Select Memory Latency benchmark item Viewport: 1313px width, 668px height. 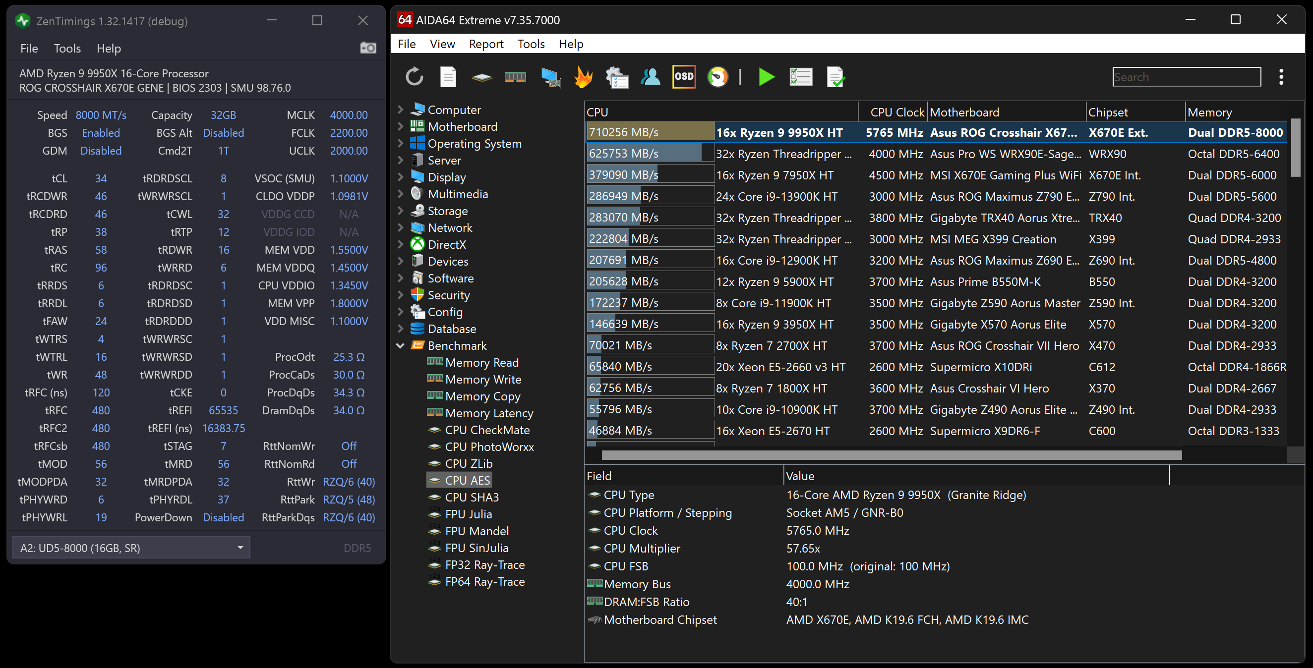tap(488, 413)
